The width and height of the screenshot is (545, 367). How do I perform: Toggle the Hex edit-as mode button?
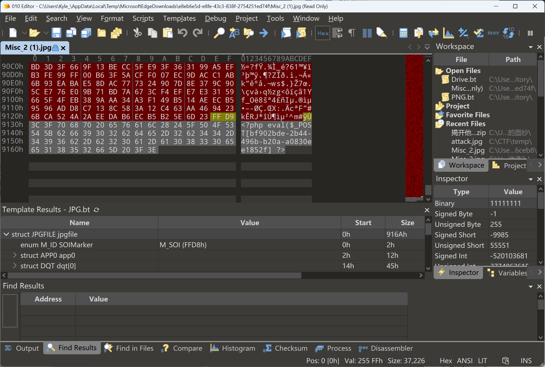pos(323,33)
